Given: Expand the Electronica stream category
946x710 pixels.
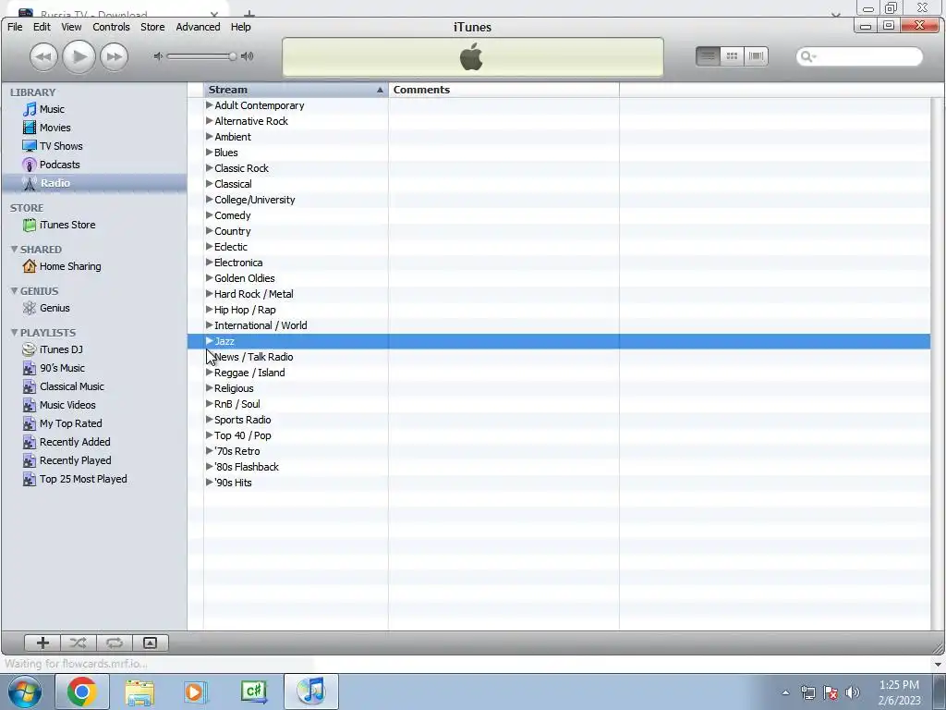Looking at the screenshot, I should pyautogui.click(x=210, y=262).
